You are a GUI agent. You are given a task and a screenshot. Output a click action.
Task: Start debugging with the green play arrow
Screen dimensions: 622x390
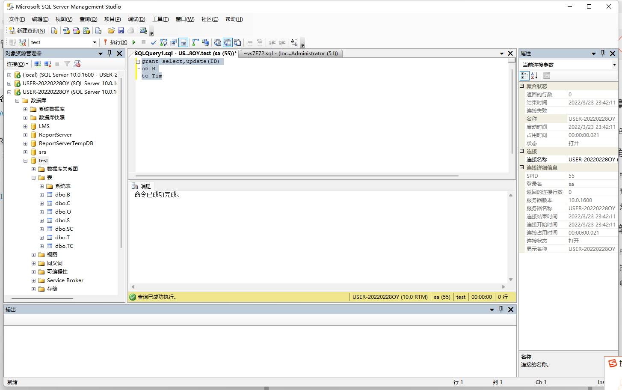coord(134,42)
